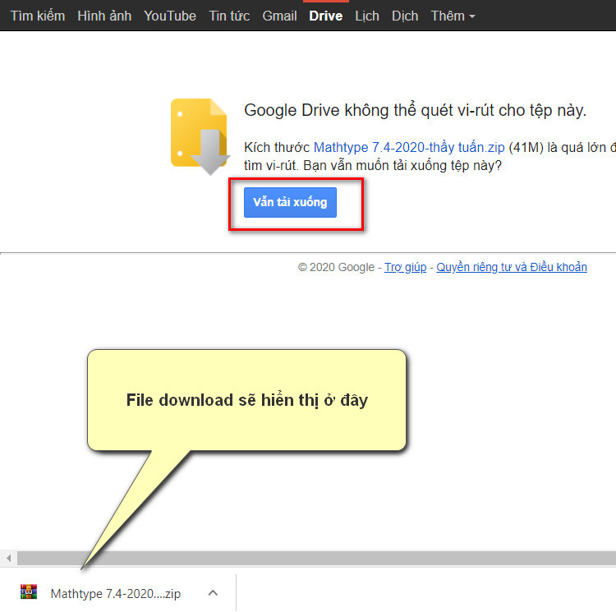Expand the Thêm dropdown menu
This screenshot has height=612, width=616.
point(453,16)
